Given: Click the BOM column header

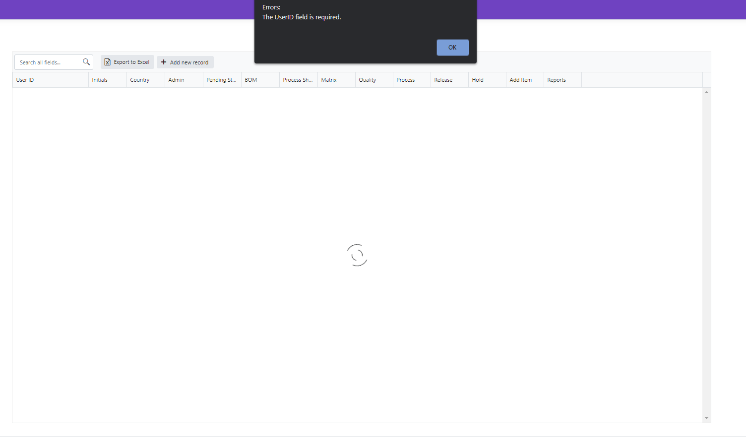Looking at the screenshot, I should 260,80.
